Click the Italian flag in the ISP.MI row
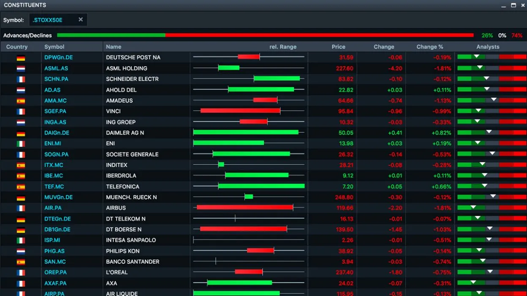Viewport: 527px width, 296px height. (x=21, y=240)
